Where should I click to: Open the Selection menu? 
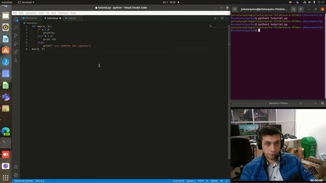(x=31, y=13)
